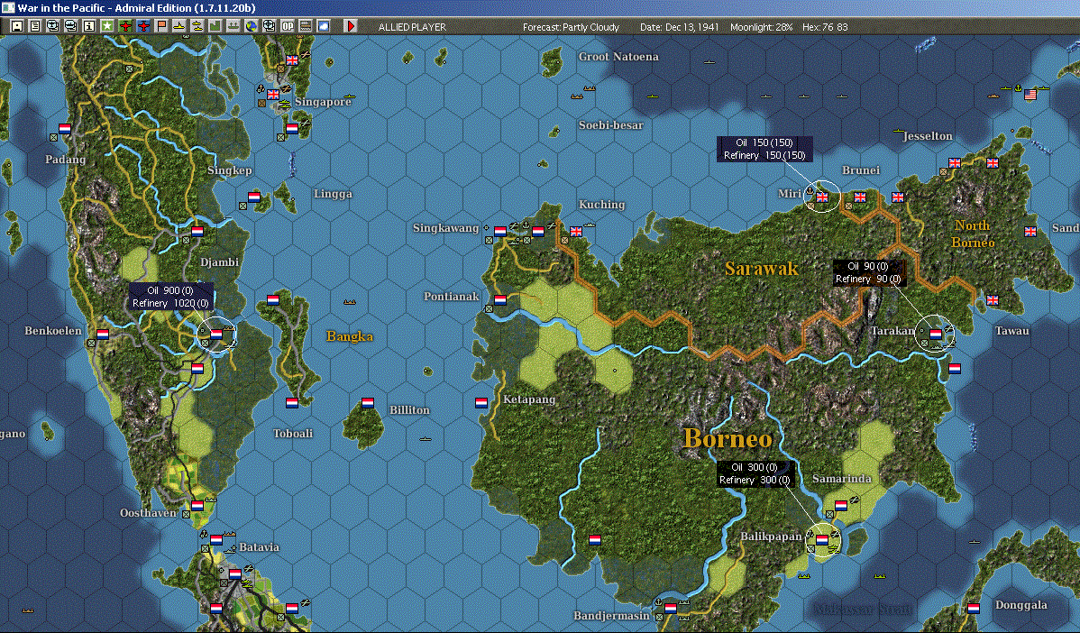Select the Dutch flag on Billiton island
Screen dimensions: 1080x633
pyautogui.click(x=368, y=402)
